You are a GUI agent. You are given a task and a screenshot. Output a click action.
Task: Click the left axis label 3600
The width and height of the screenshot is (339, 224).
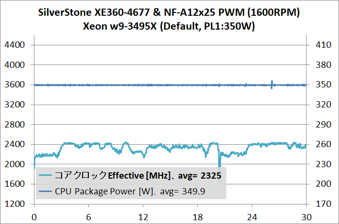click(15, 85)
